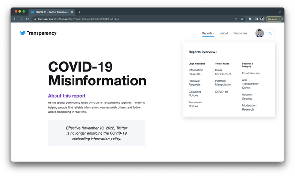Screen dimensions: 295x176
Task: Open a new tab with plus button
Action: 79,12
